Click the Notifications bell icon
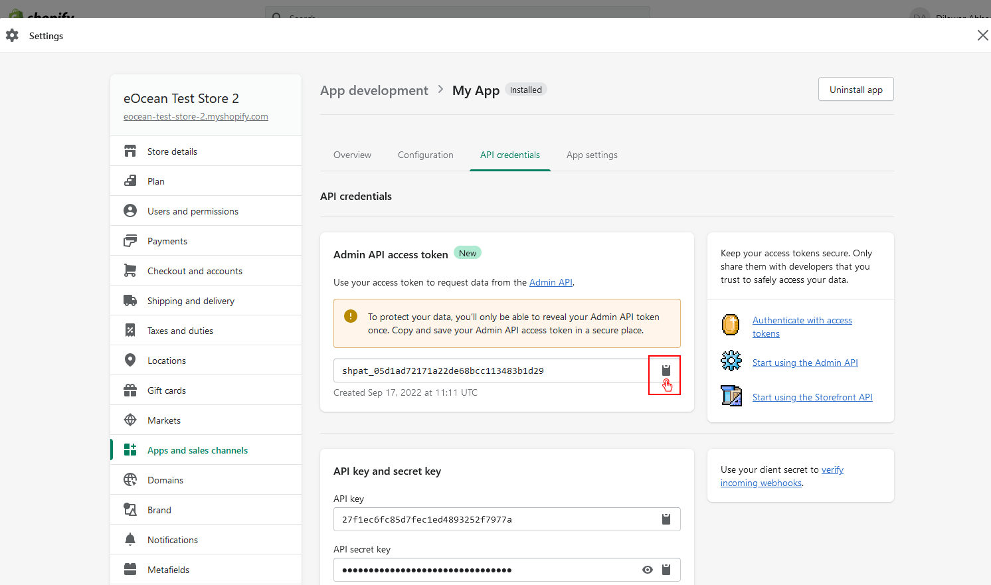 (x=130, y=540)
